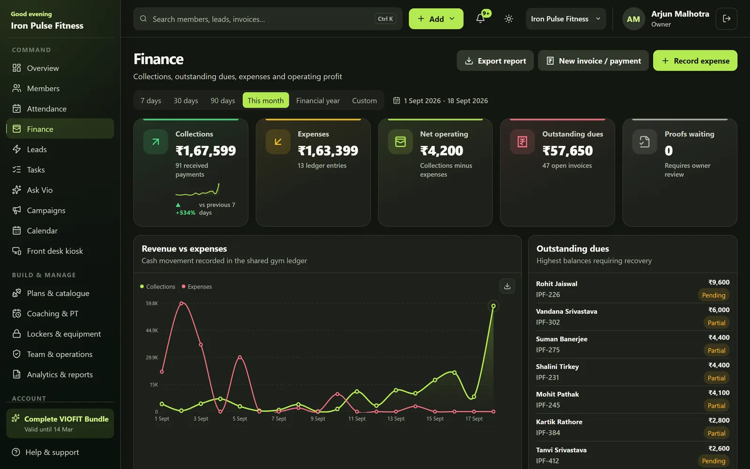Toggle Collections series in chart legend

pos(157,287)
